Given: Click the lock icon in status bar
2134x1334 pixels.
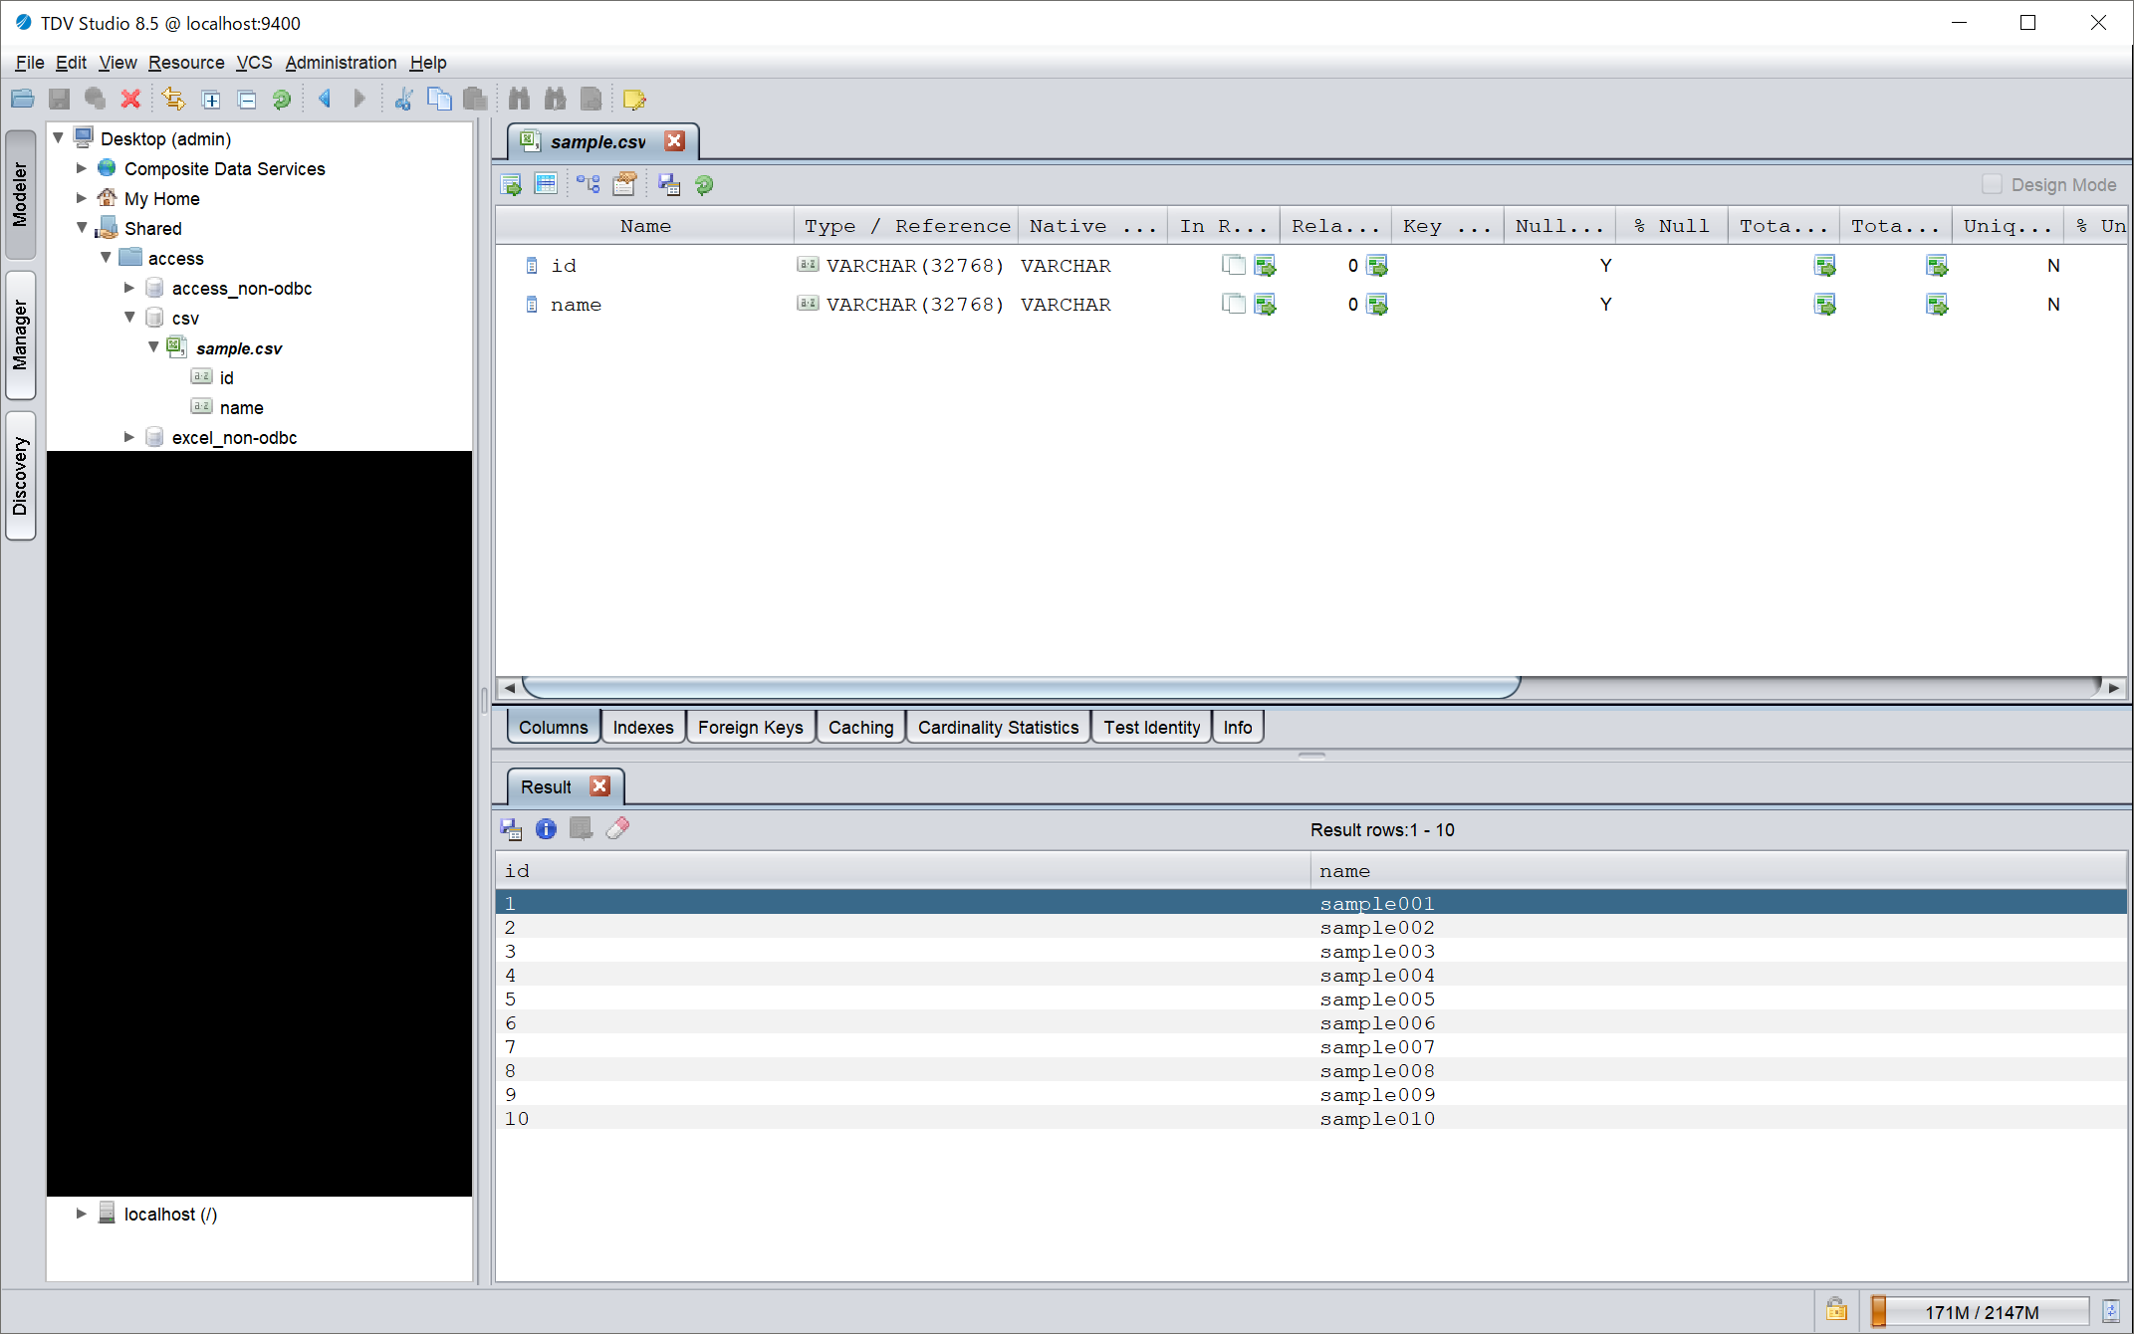Looking at the screenshot, I should 1836,1310.
